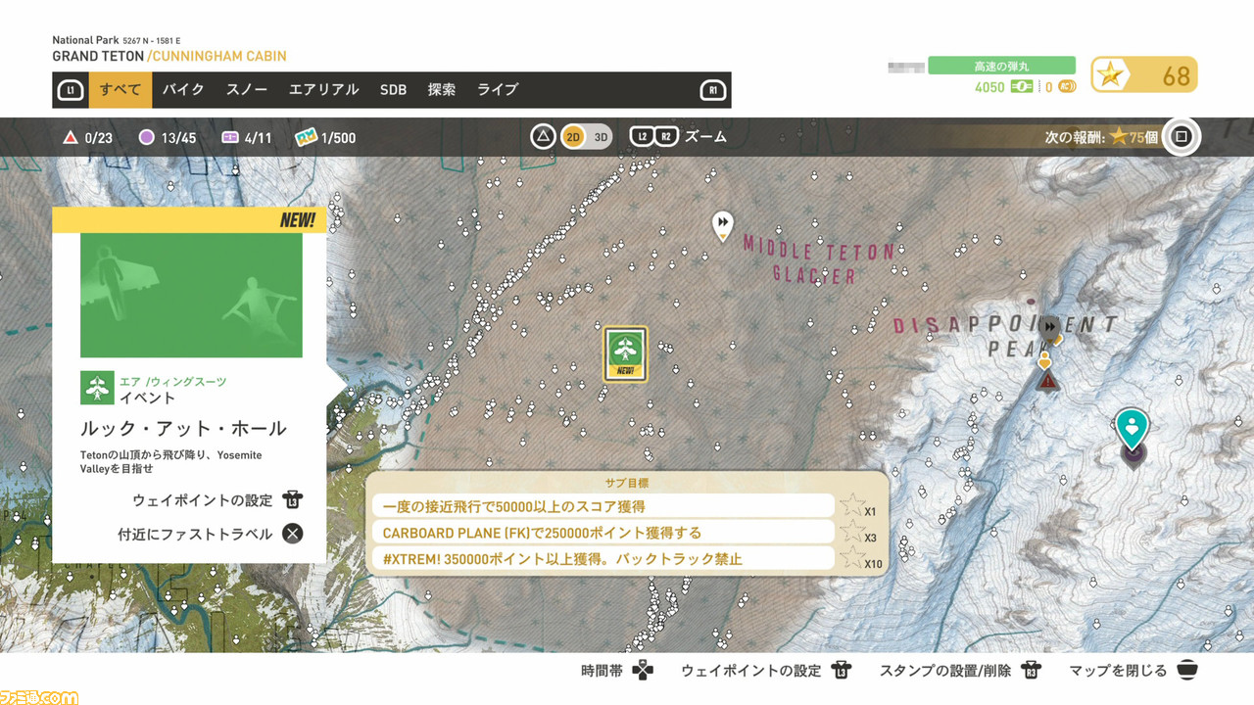Click the red warning triangle map marker
This screenshot has height=705, width=1254.
1048,381
